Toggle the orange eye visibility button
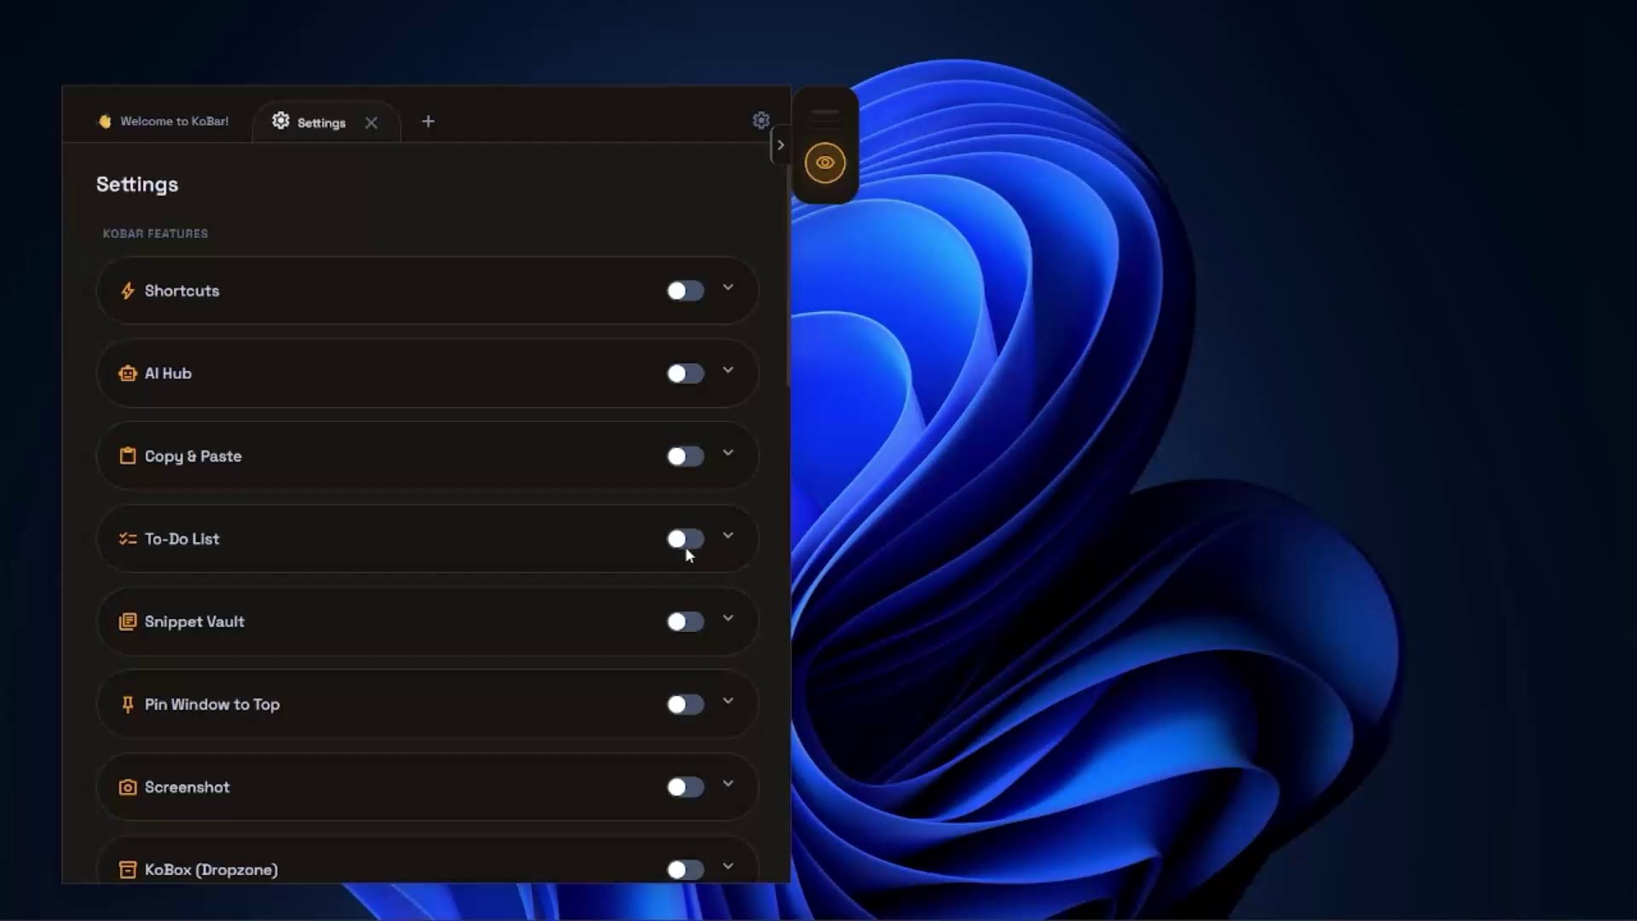 coord(824,163)
